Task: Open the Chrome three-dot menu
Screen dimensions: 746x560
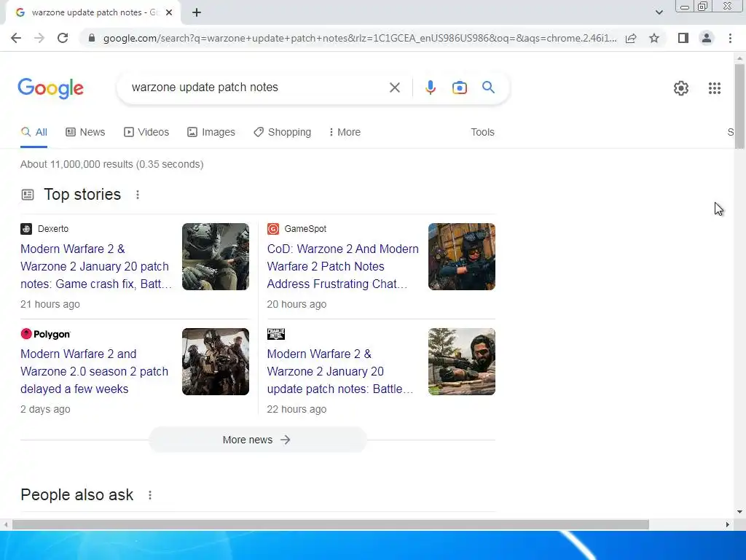Action: click(730, 38)
